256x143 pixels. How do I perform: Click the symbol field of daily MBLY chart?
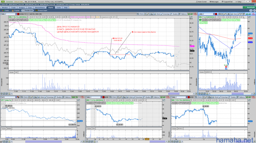(206, 14)
